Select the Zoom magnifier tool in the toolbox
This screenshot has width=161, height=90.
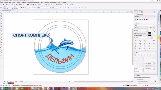pos(1,18)
